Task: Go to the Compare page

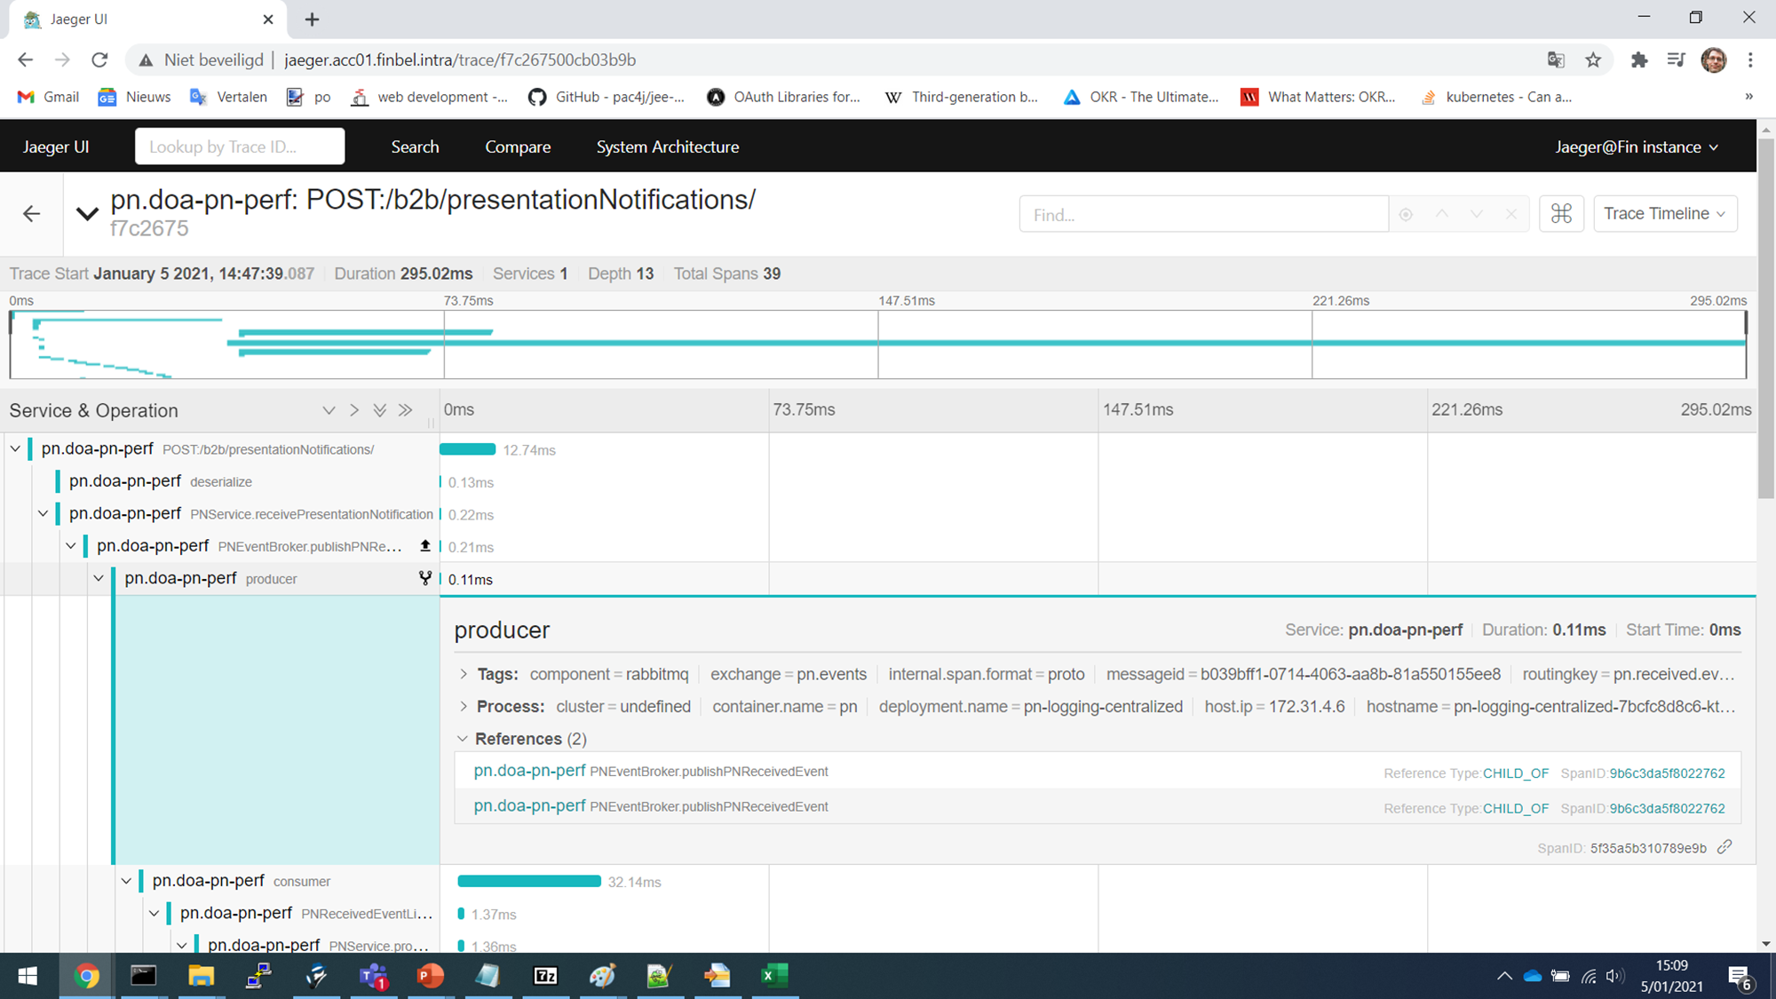Action: pyautogui.click(x=518, y=147)
